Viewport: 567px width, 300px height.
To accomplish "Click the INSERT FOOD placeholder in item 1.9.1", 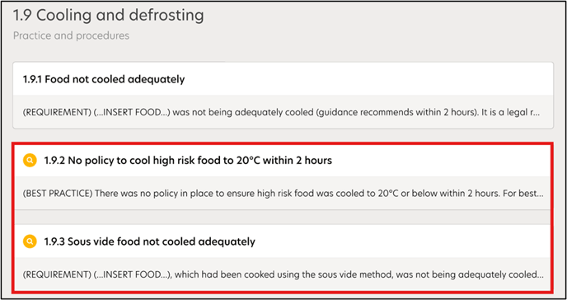I will [133, 112].
